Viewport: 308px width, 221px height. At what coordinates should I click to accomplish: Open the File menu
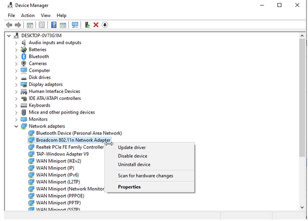click(12, 15)
